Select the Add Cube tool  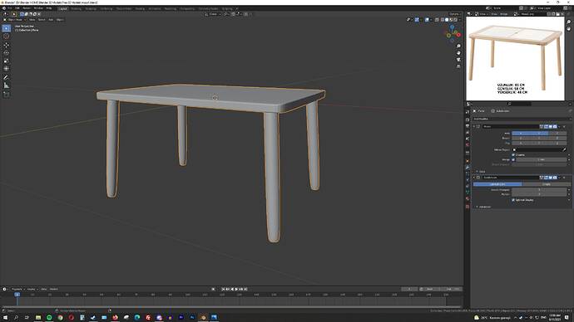pos(6,94)
